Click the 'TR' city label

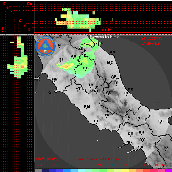coord(91,85)
